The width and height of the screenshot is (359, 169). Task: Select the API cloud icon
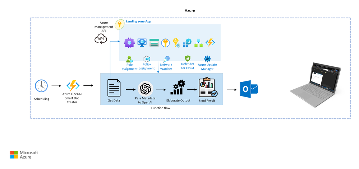tap(101, 39)
